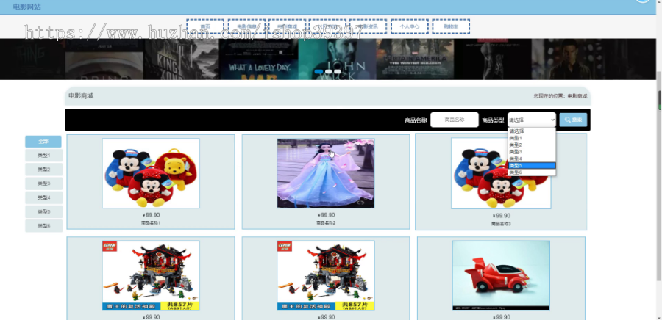Choose 类型4 in the dropdown list
Screen dimensions: 662x320
click(x=532, y=159)
